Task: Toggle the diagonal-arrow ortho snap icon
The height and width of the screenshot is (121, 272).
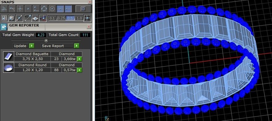Action: 19,18
